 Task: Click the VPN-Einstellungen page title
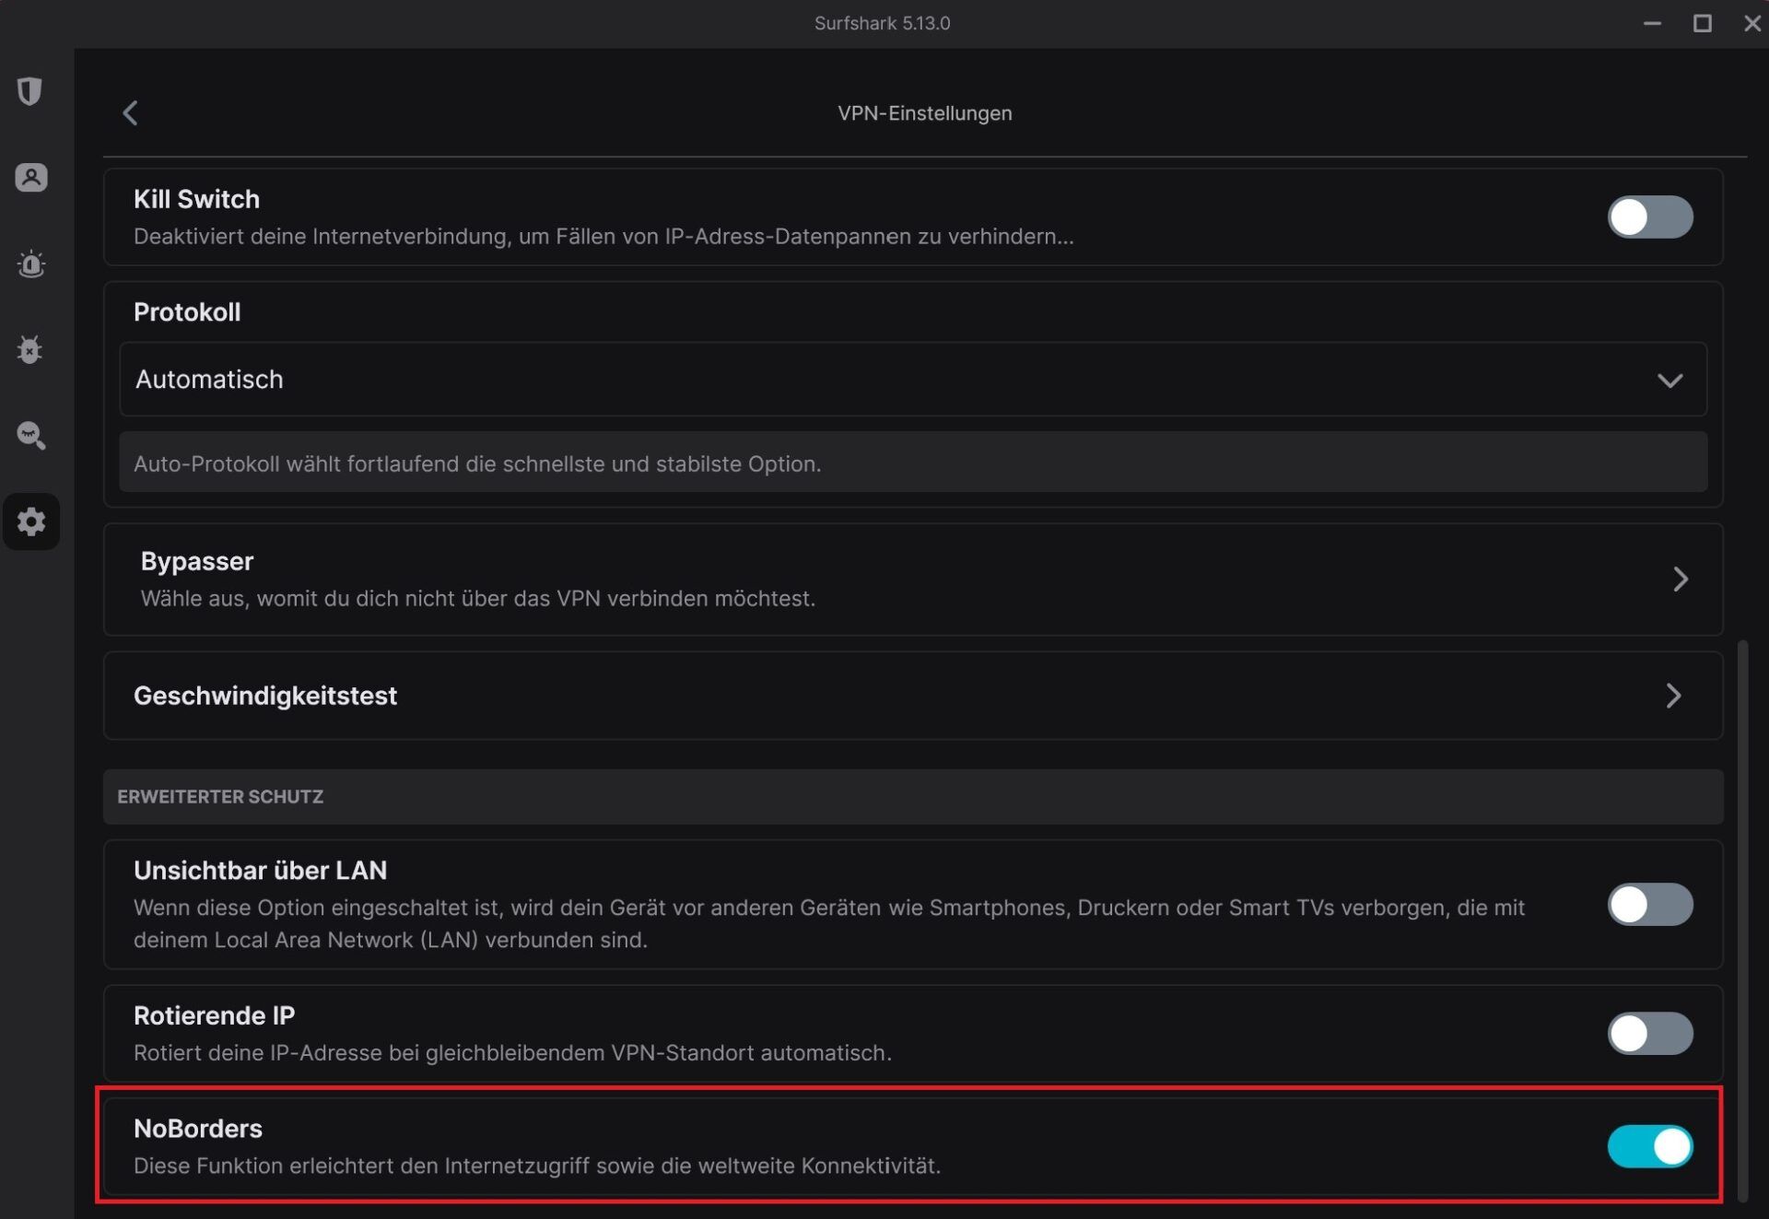click(x=924, y=113)
